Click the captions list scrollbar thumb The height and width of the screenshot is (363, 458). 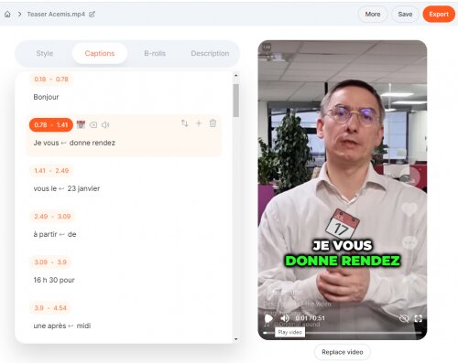tap(236, 101)
